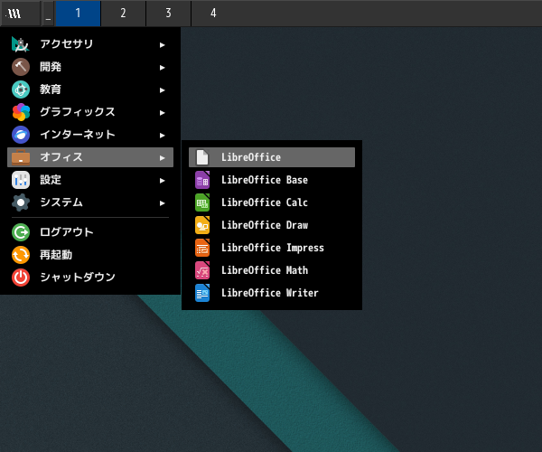The image size is (542, 452).
Task: Select LibreOffice Math menu entry
Action: (x=272, y=270)
